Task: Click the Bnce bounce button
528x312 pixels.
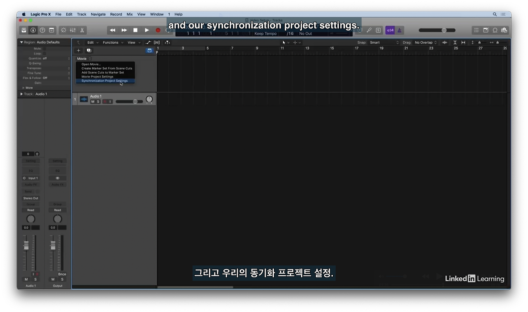Action: tap(62, 274)
